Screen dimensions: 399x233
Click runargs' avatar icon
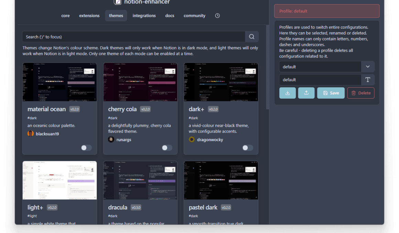point(111,139)
